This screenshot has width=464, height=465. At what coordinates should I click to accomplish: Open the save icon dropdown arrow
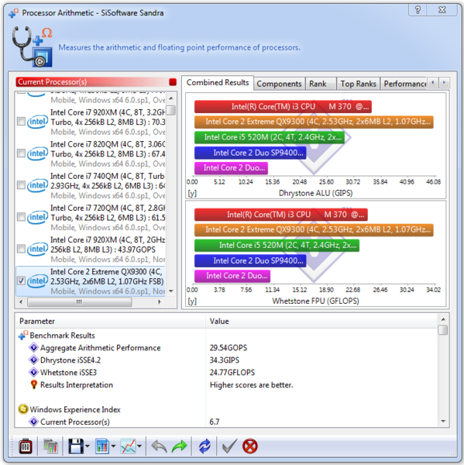pyautogui.click(x=88, y=446)
